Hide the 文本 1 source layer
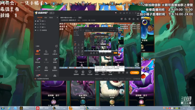Viewport: 195px width, 110px height. pos(36,24)
